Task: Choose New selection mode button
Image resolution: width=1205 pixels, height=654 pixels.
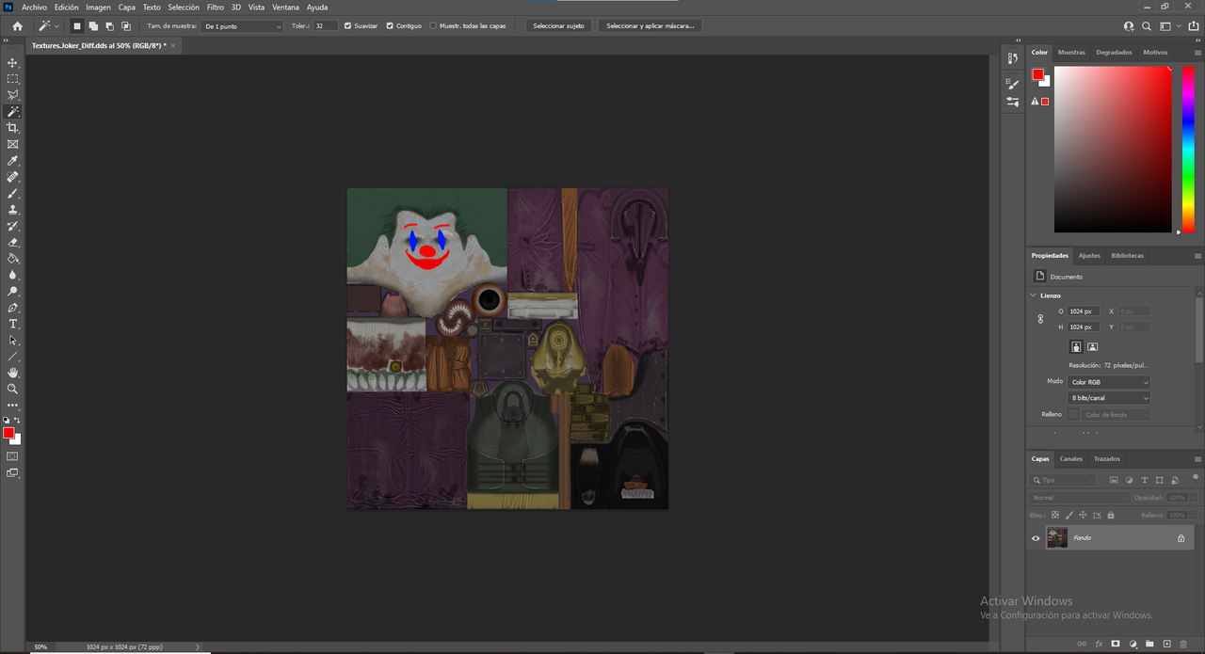Action: tap(77, 26)
